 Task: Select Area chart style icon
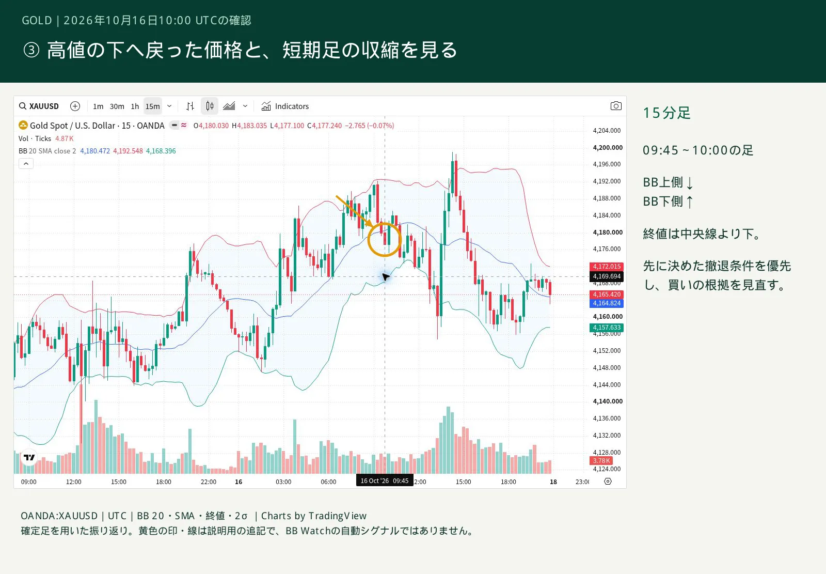tap(229, 106)
